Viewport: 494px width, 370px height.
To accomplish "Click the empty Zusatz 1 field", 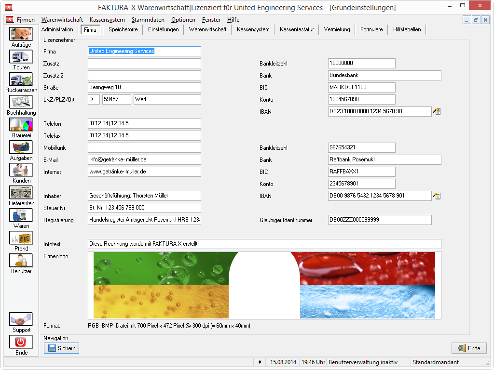I will 144,63.
